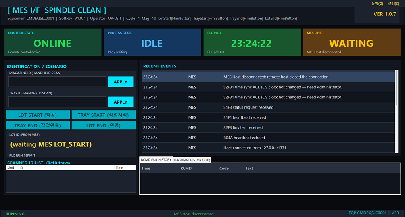Select event 'S2F3 link test received'

[x=268, y=127]
